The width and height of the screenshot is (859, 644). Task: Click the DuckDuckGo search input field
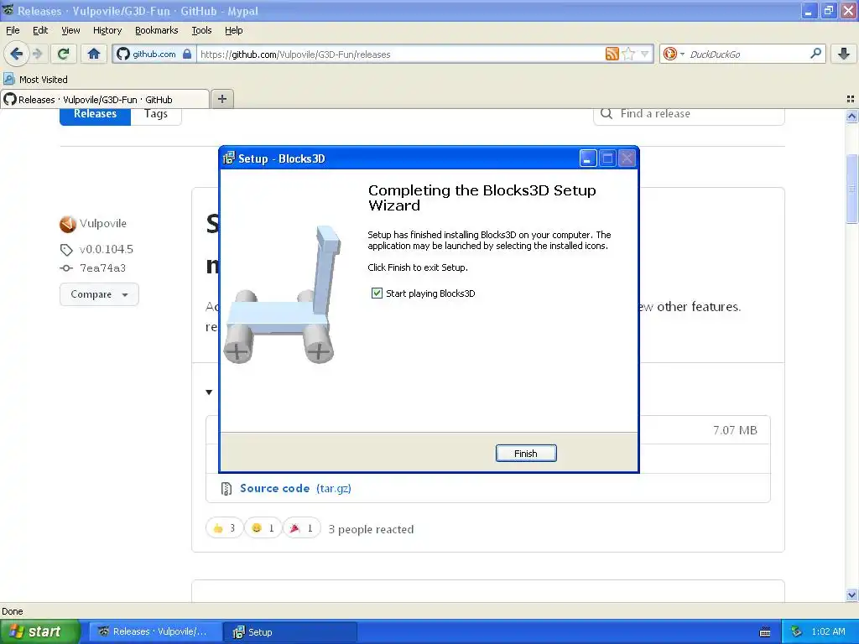point(747,54)
